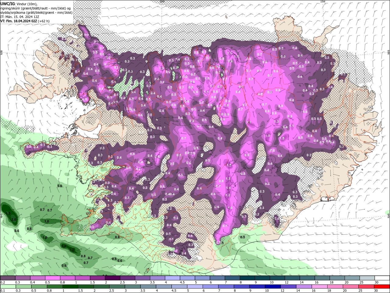Click the 0.2–0.3 dark purple snow legend swatch
The width and height of the screenshot is (390, 293).
pos(8,278)
